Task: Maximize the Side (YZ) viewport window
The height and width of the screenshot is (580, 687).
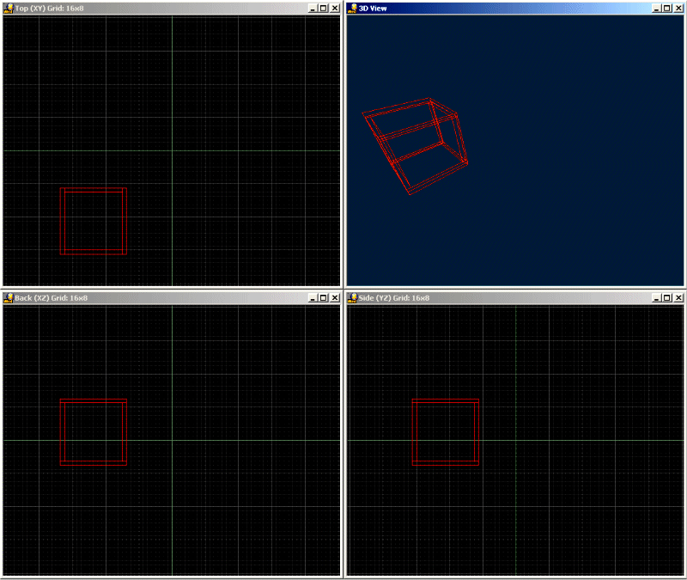Action: tap(667, 297)
